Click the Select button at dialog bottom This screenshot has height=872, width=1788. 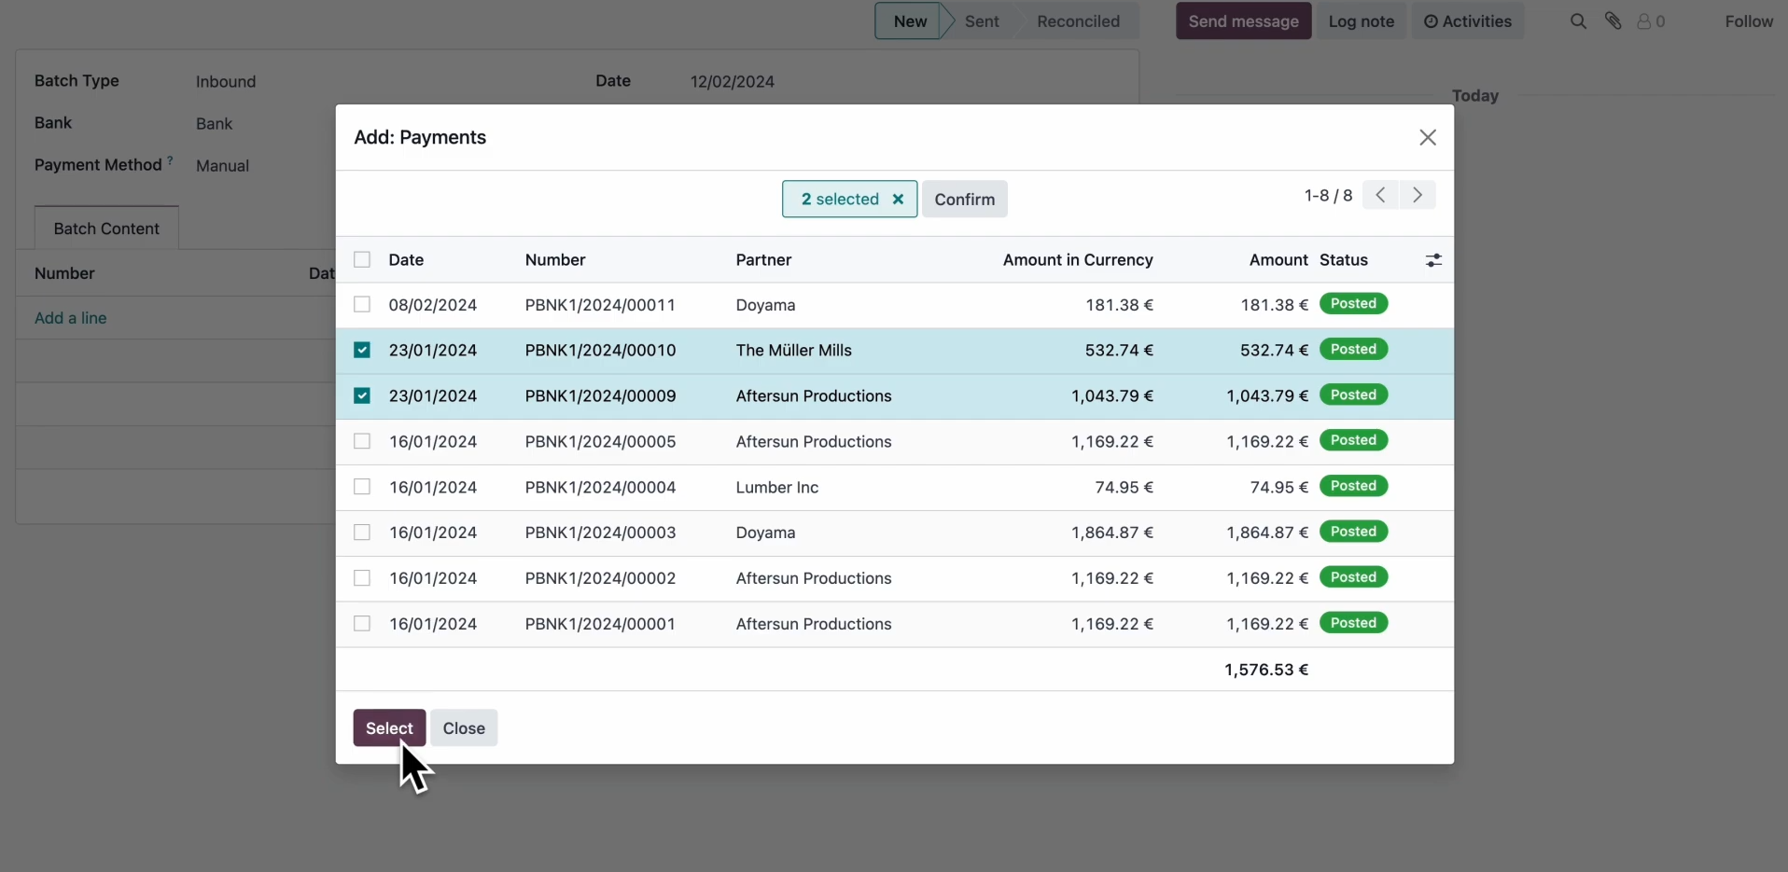point(388,727)
